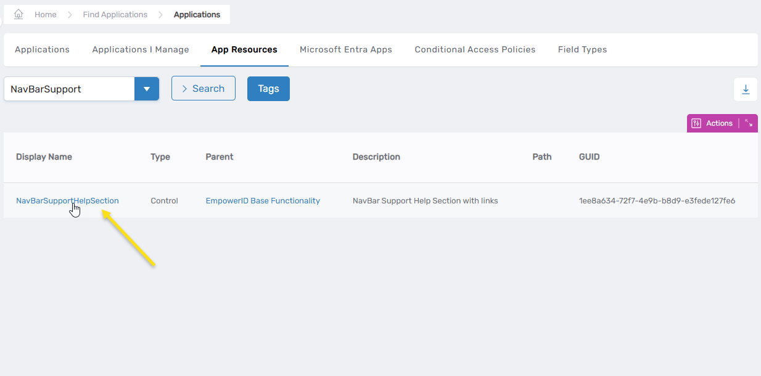Open EmpowerID Base Functionality parent link
The image size is (761, 376).
click(263, 200)
